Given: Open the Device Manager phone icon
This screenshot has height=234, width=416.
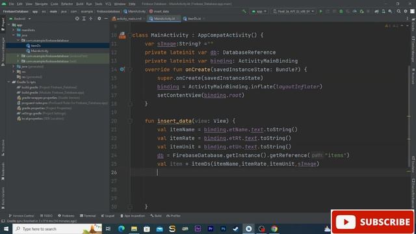Looking at the screenshot, I should pos(383,12).
